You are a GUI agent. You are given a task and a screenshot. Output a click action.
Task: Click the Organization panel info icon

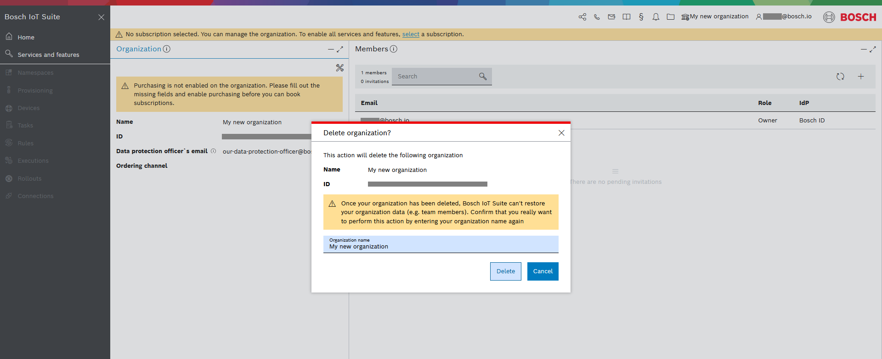(167, 49)
